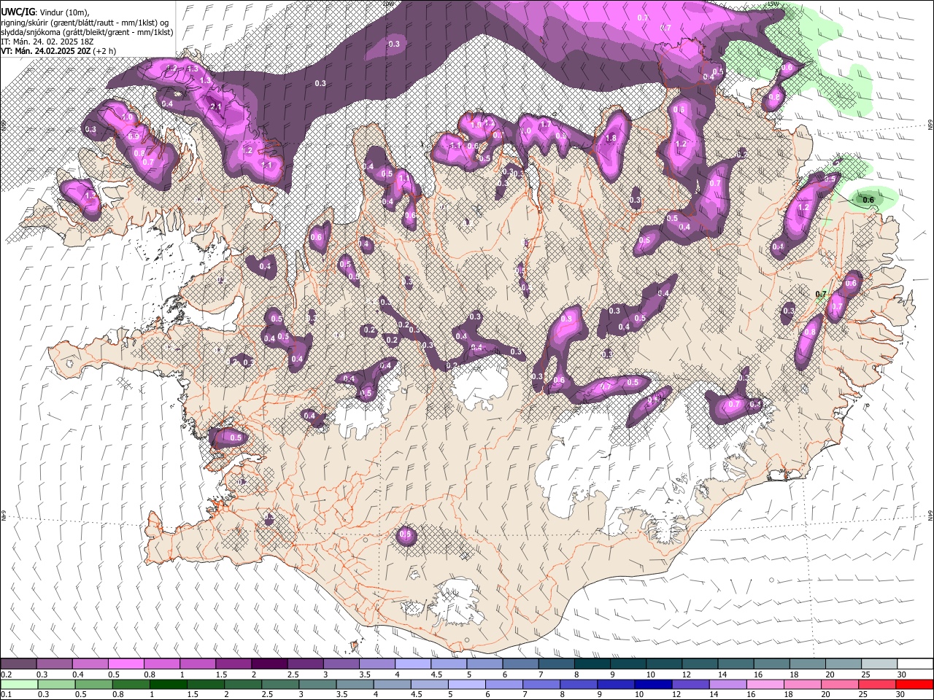
Task: Click the '3.5' label on the top legend row
Action: click(x=365, y=674)
